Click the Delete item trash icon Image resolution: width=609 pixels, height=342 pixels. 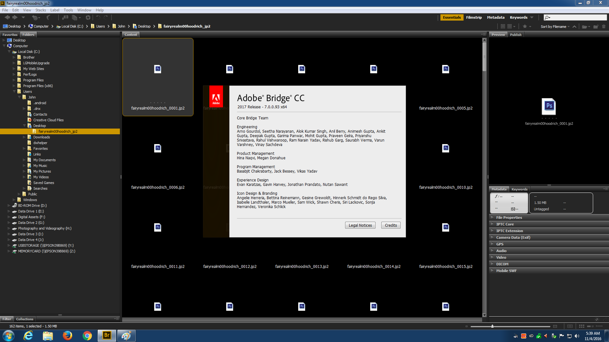pyautogui.click(x=604, y=27)
